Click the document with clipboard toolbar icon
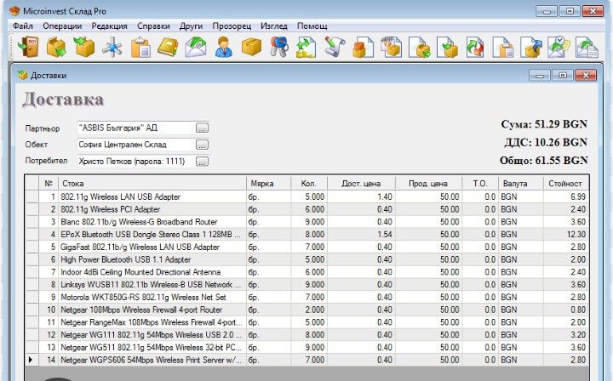This screenshot has height=381, width=613. click(x=503, y=48)
